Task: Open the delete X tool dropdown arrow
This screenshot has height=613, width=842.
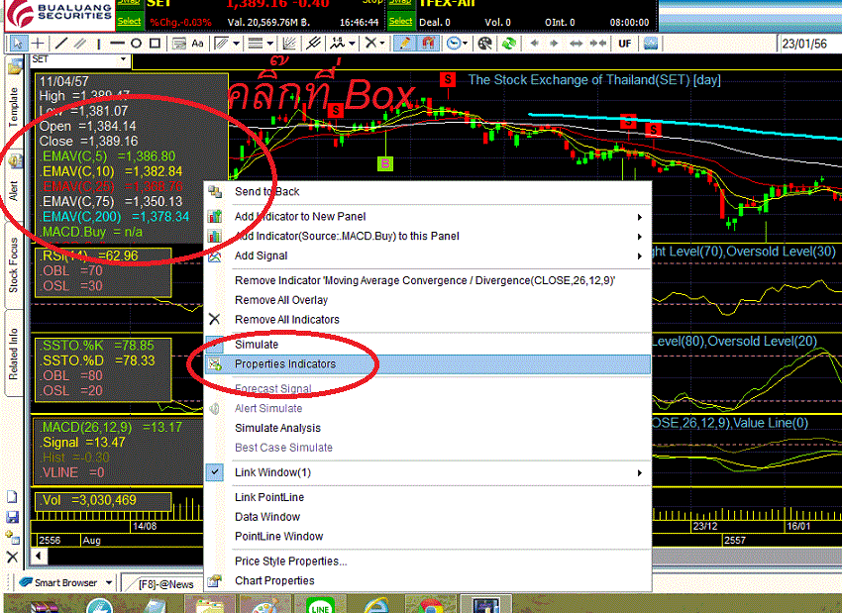Action: point(382,44)
